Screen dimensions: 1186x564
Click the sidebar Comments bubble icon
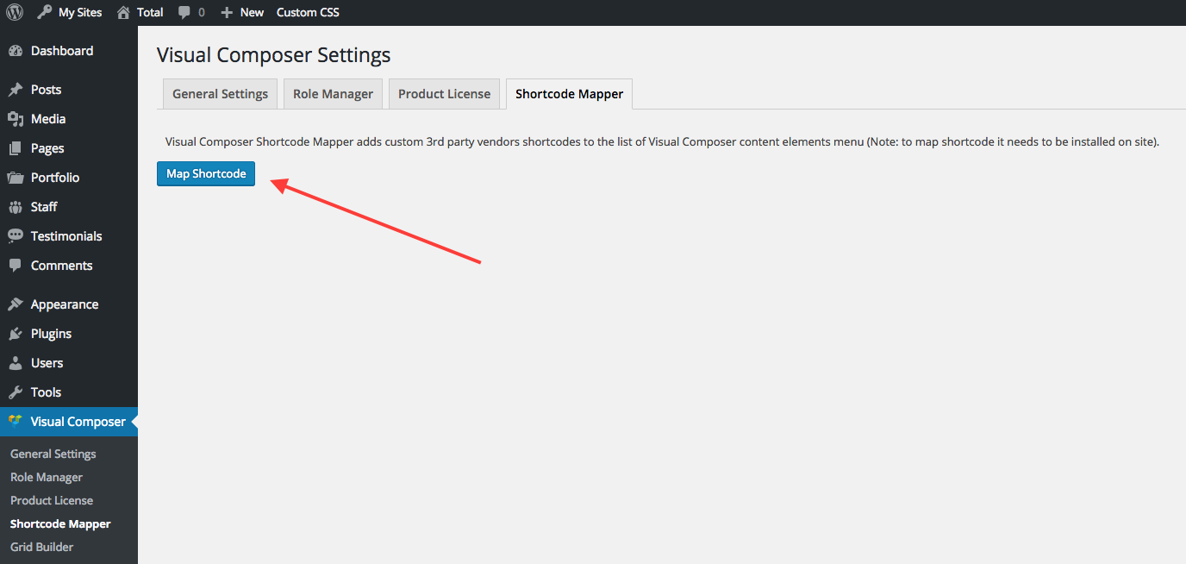coord(16,266)
